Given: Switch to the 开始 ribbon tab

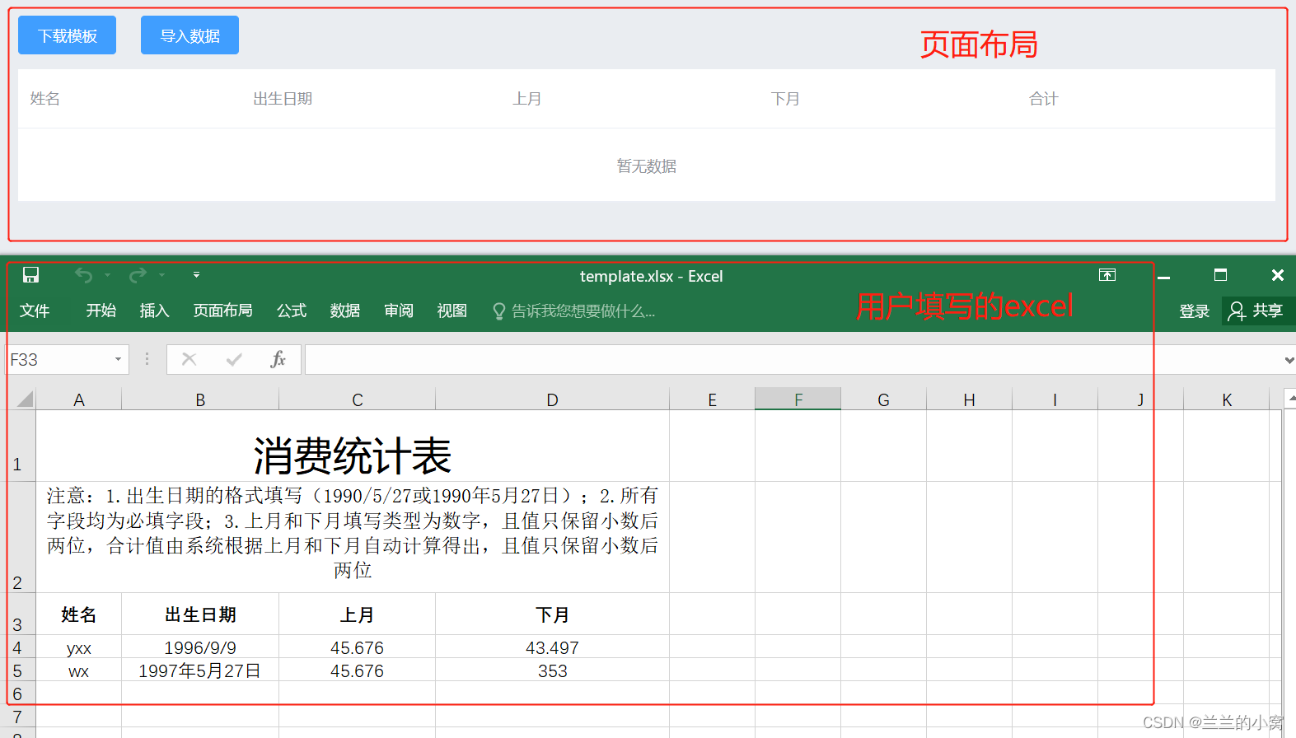Looking at the screenshot, I should click(101, 311).
